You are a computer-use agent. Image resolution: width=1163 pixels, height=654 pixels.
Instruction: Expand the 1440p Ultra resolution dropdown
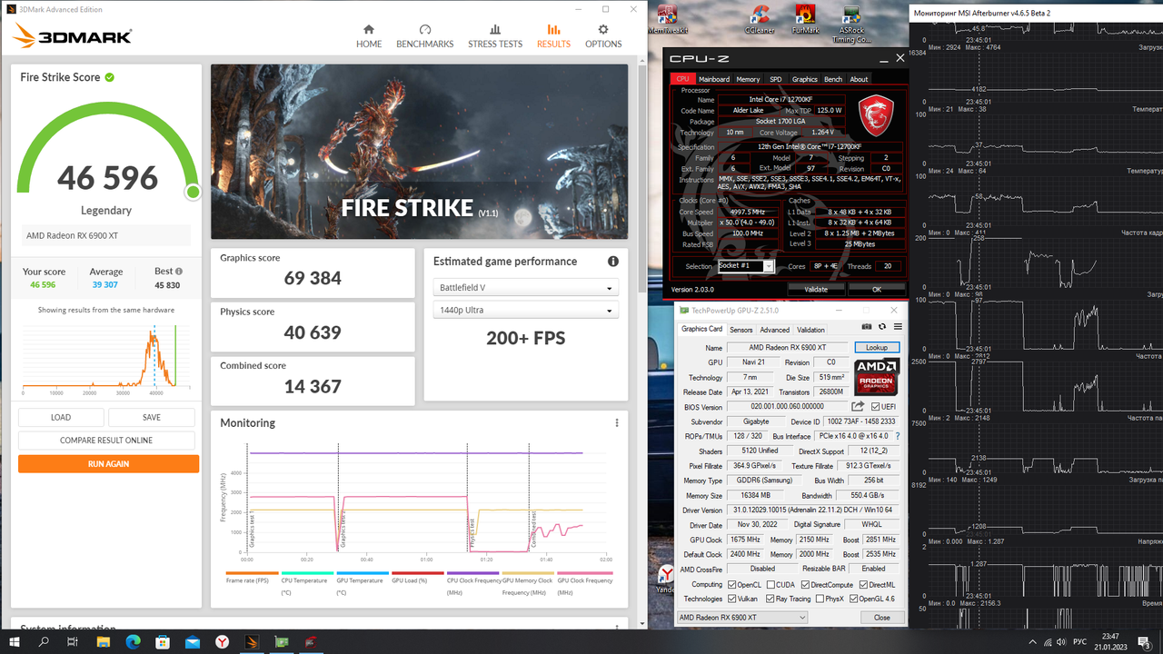point(525,310)
